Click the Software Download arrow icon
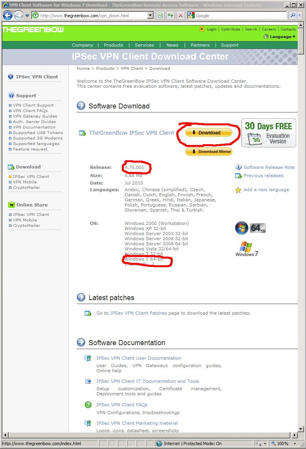Screen dimensions: 306x449 pos(81,106)
